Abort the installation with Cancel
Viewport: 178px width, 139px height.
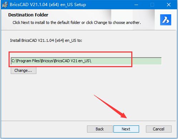pos(159,129)
